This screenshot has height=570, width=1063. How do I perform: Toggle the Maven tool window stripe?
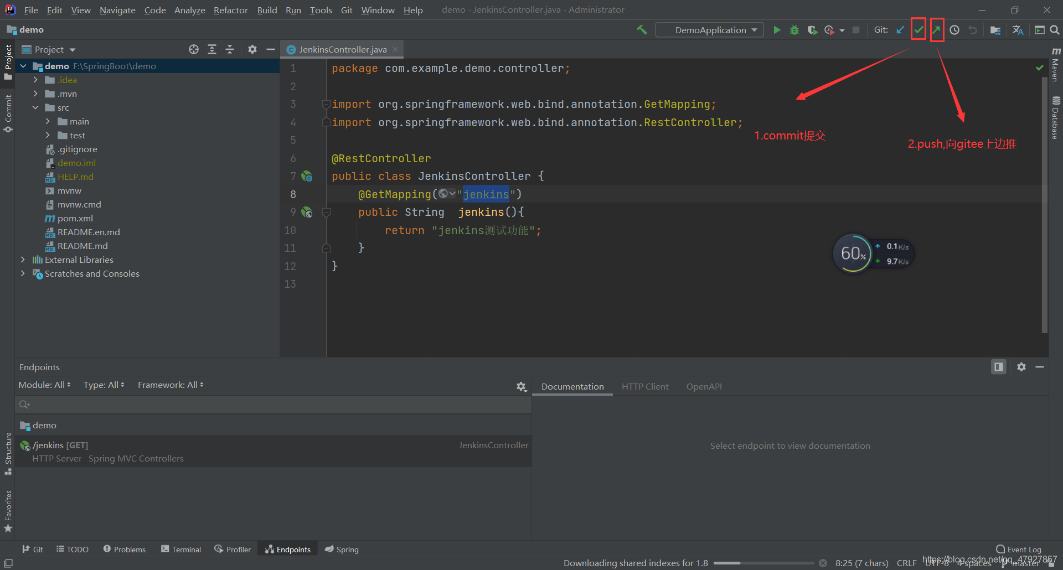[x=1056, y=65]
